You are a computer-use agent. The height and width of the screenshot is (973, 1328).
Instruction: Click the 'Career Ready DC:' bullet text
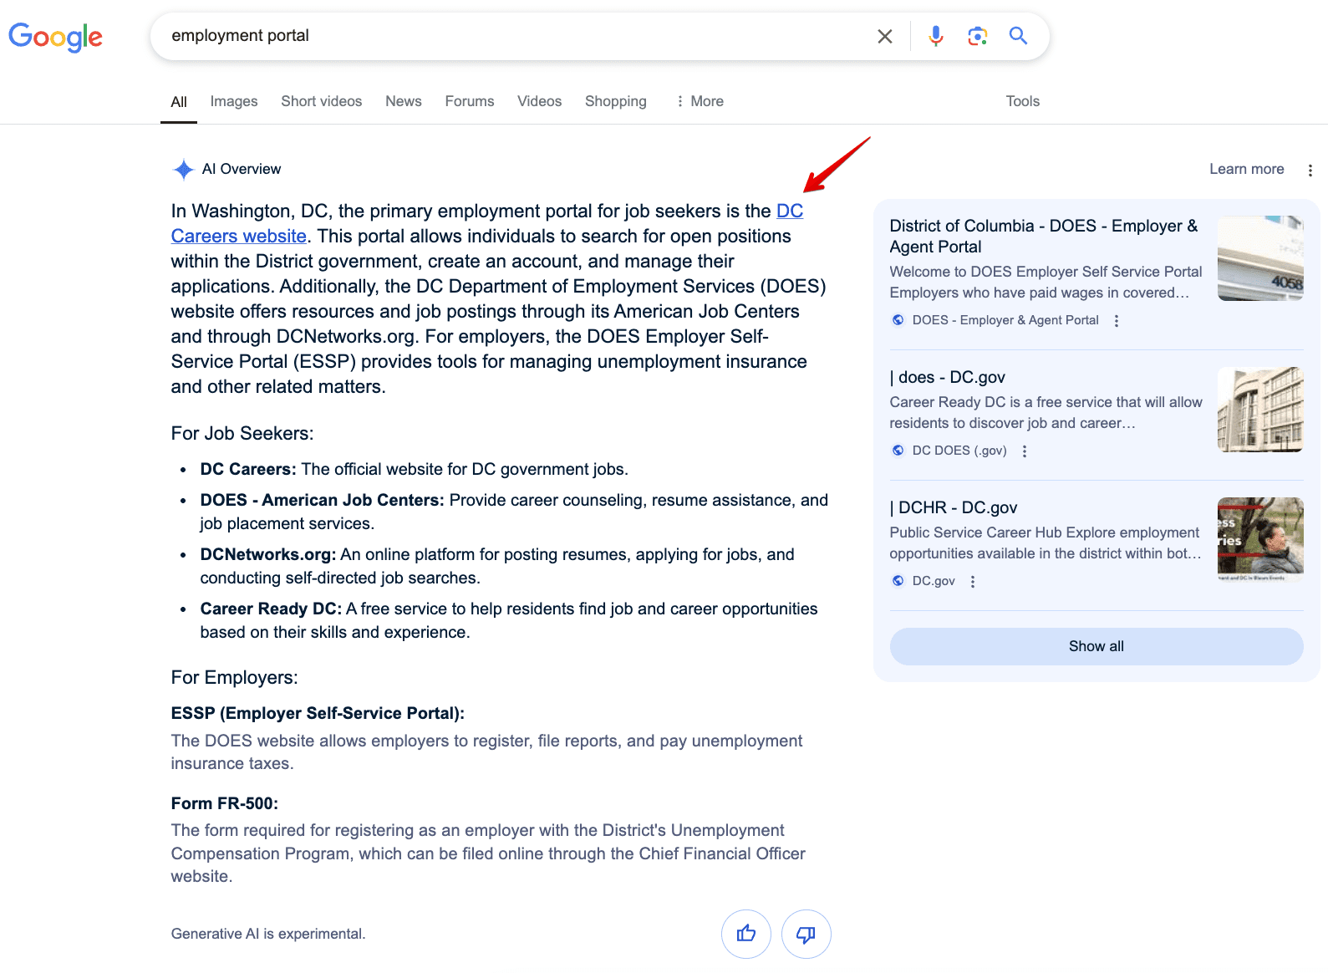click(270, 609)
